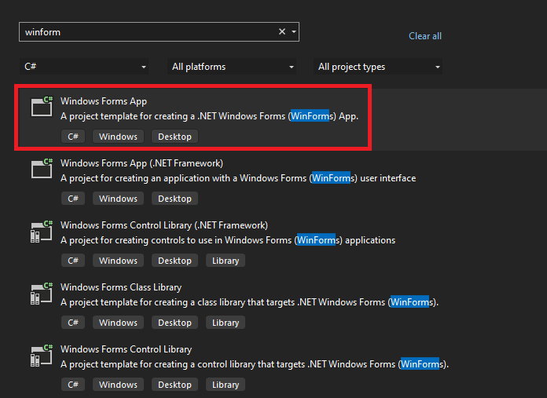Click the Windows Forms Class Library icon
Screen dimensions: 547x398
(42, 292)
